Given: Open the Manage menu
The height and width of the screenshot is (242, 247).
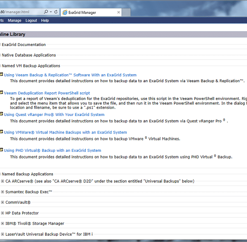Looking at the screenshot, I should point(14,21).
